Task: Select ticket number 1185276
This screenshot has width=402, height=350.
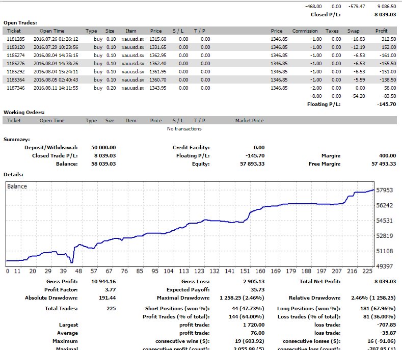Action: coord(16,64)
